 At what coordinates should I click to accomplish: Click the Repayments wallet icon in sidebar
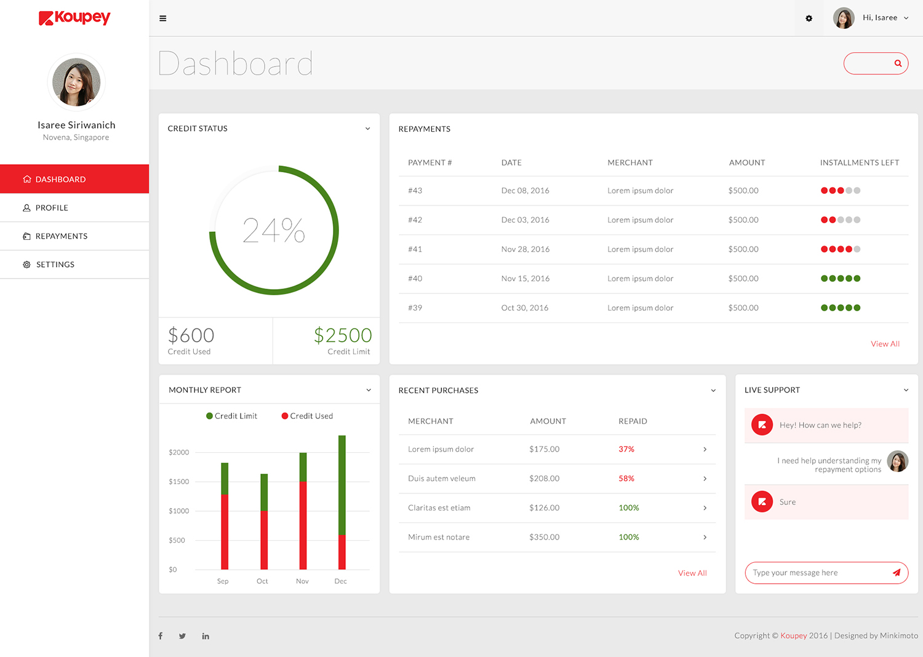(x=27, y=236)
